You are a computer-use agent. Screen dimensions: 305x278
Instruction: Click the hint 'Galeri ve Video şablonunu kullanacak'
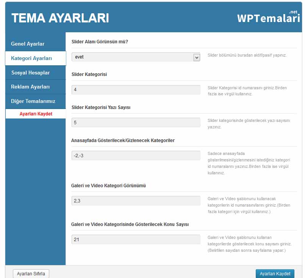click(249, 205)
